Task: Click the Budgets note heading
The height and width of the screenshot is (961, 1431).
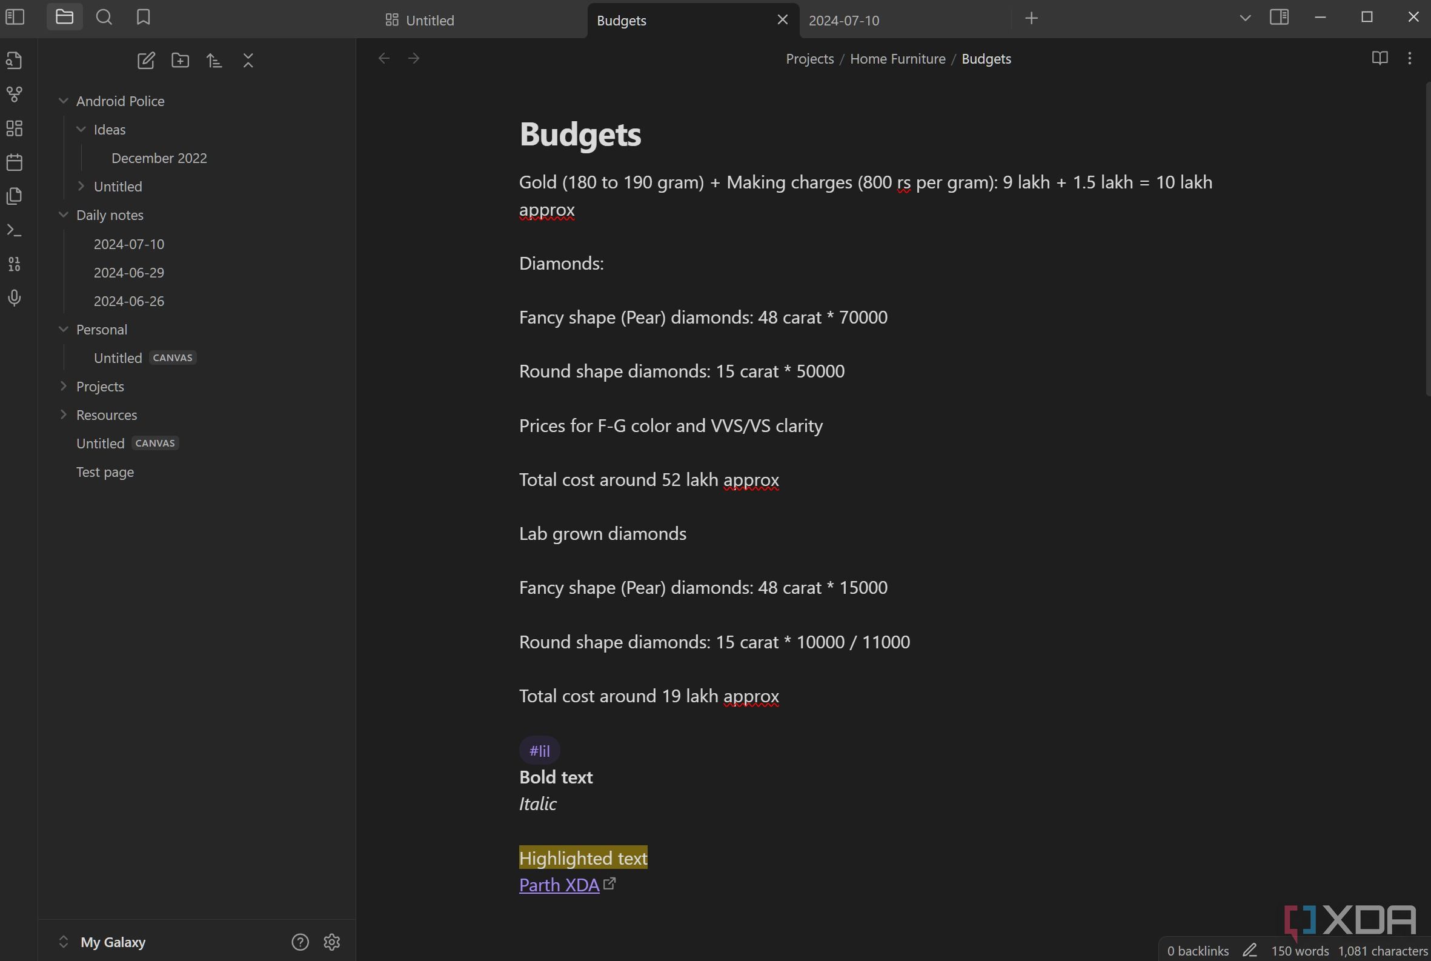Action: [580, 135]
